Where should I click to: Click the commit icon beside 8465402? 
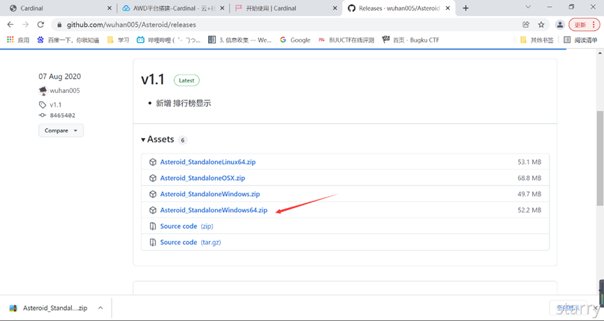(x=43, y=115)
